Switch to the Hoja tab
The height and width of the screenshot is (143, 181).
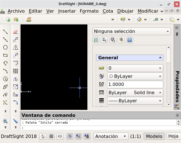tap(173, 136)
